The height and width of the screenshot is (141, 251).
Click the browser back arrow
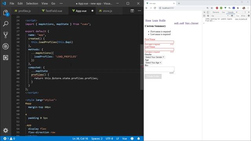(x=146, y=8)
